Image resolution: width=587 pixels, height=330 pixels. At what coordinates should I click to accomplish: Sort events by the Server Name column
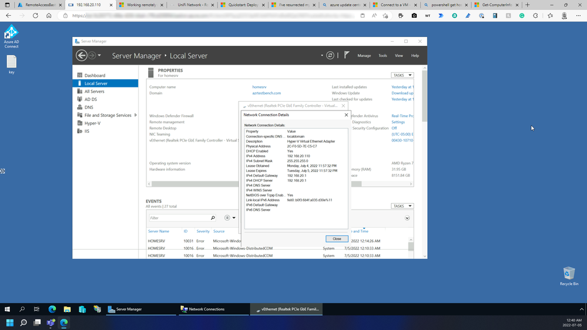(159, 231)
